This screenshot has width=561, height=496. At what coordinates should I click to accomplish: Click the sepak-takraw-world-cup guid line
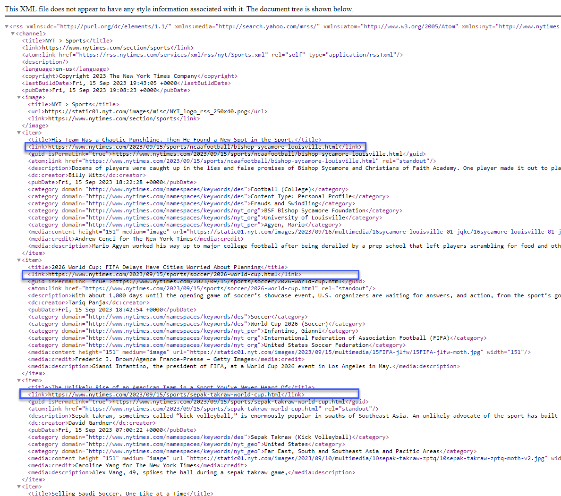(x=198, y=402)
